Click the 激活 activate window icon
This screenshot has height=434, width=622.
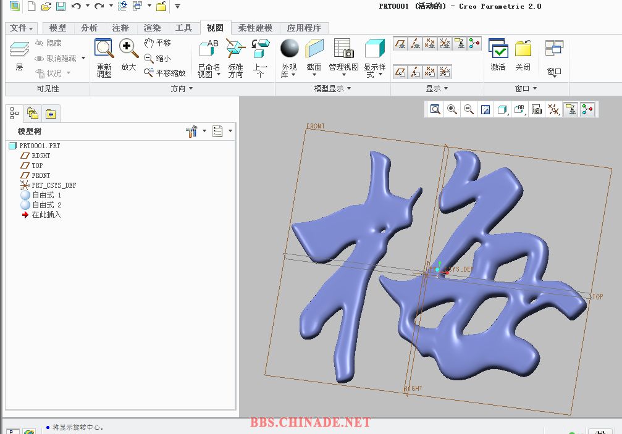[498, 55]
